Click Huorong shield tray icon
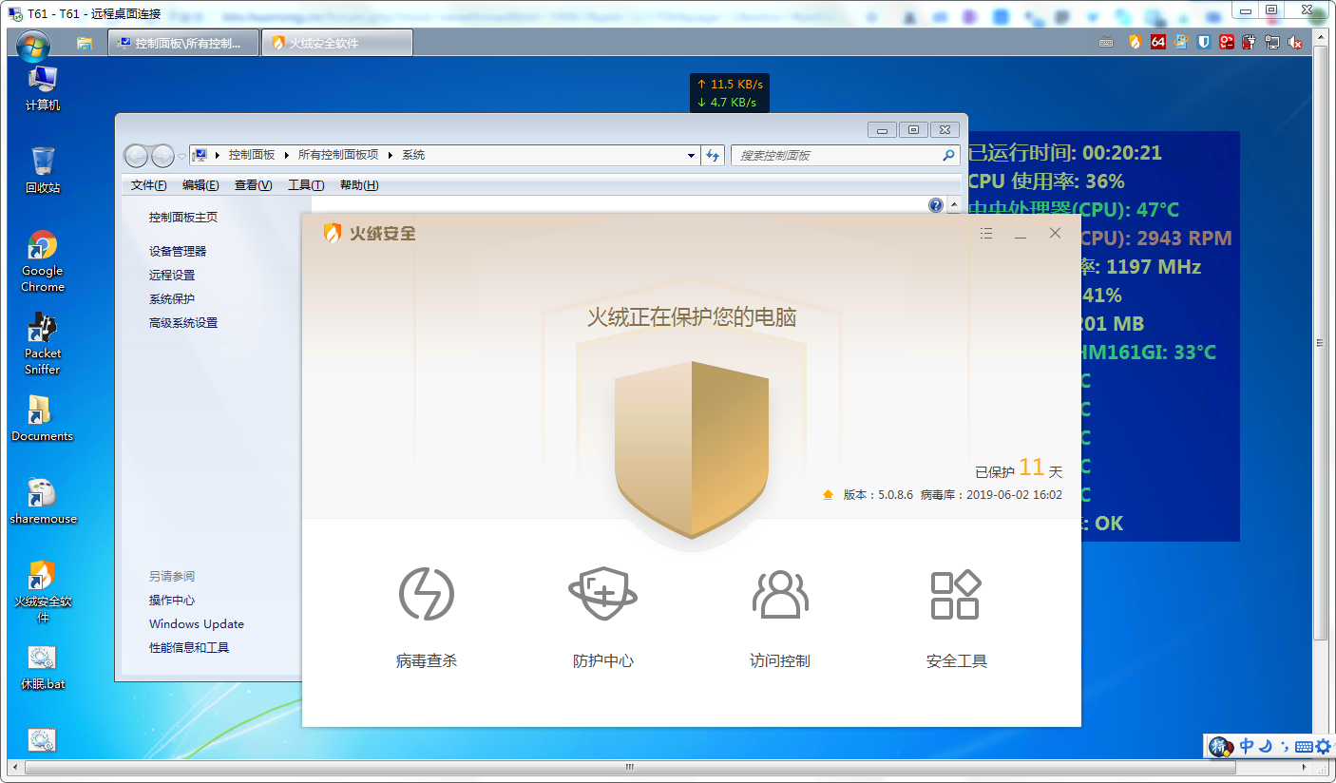Image resolution: width=1336 pixels, height=783 pixels. click(1135, 42)
